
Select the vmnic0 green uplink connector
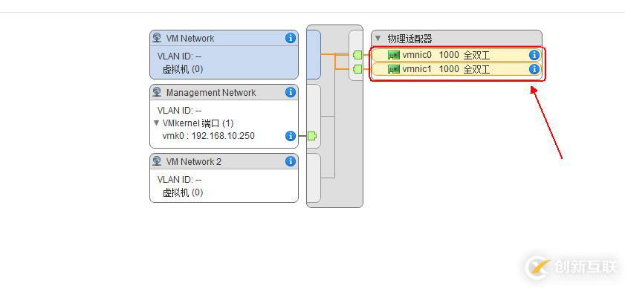tap(357, 55)
